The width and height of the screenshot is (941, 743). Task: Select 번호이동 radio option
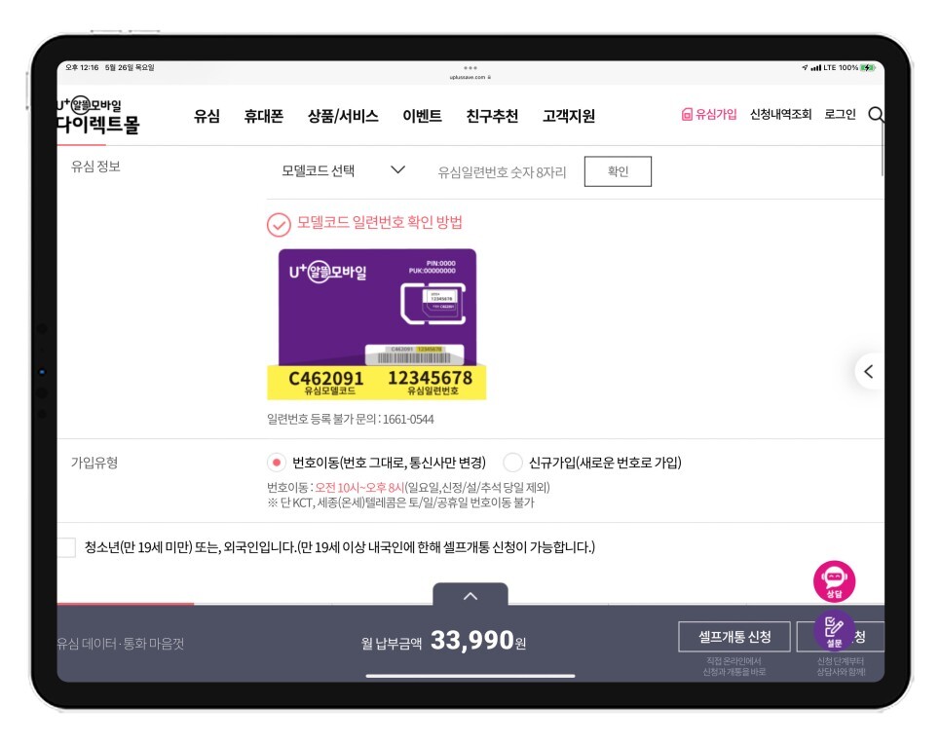point(276,463)
